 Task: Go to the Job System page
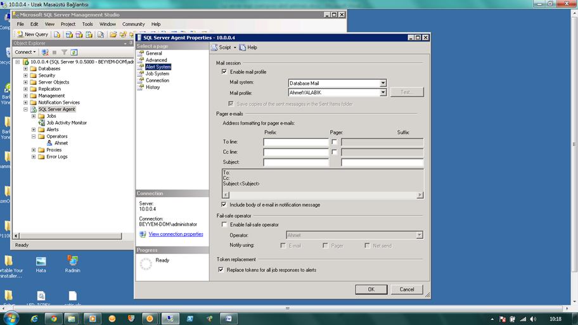(157, 73)
